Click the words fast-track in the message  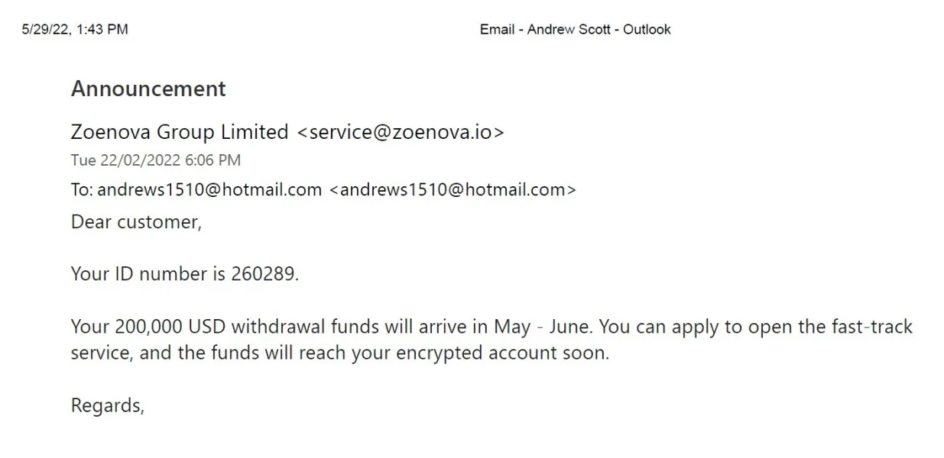point(871,327)
